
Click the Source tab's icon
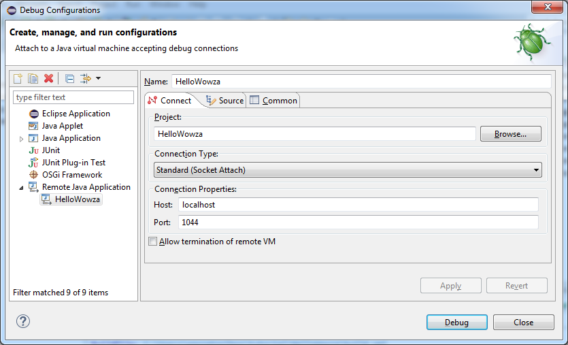[211, 101]
